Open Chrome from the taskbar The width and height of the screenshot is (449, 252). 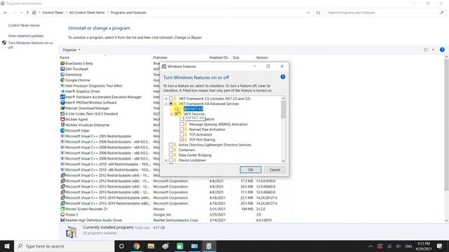pos(137,246)
